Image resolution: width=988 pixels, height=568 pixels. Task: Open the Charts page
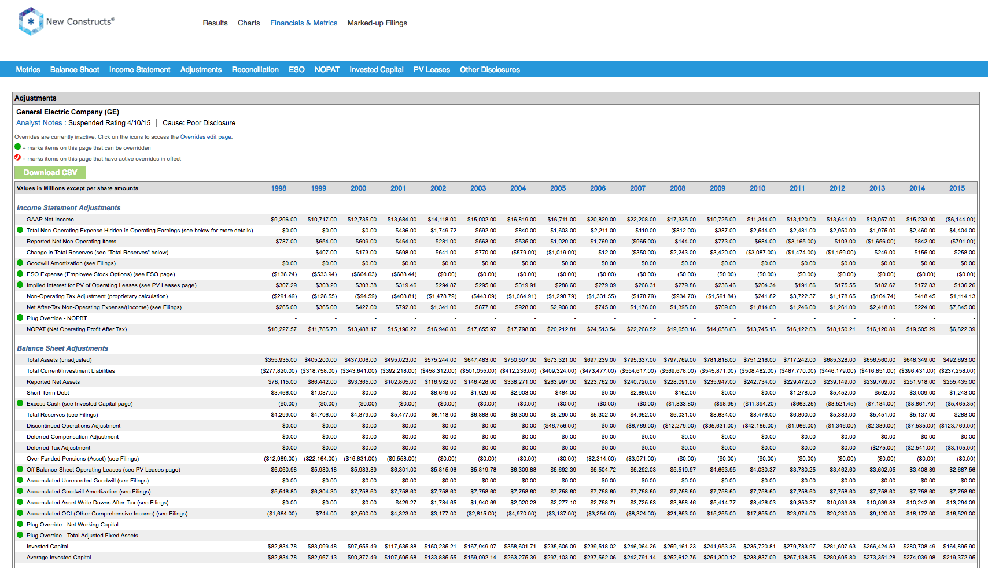tap(249, 23)
